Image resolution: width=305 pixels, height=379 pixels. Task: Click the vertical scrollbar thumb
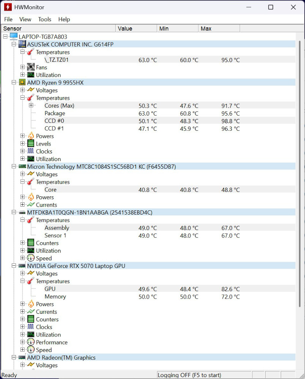tap(300, 174)
